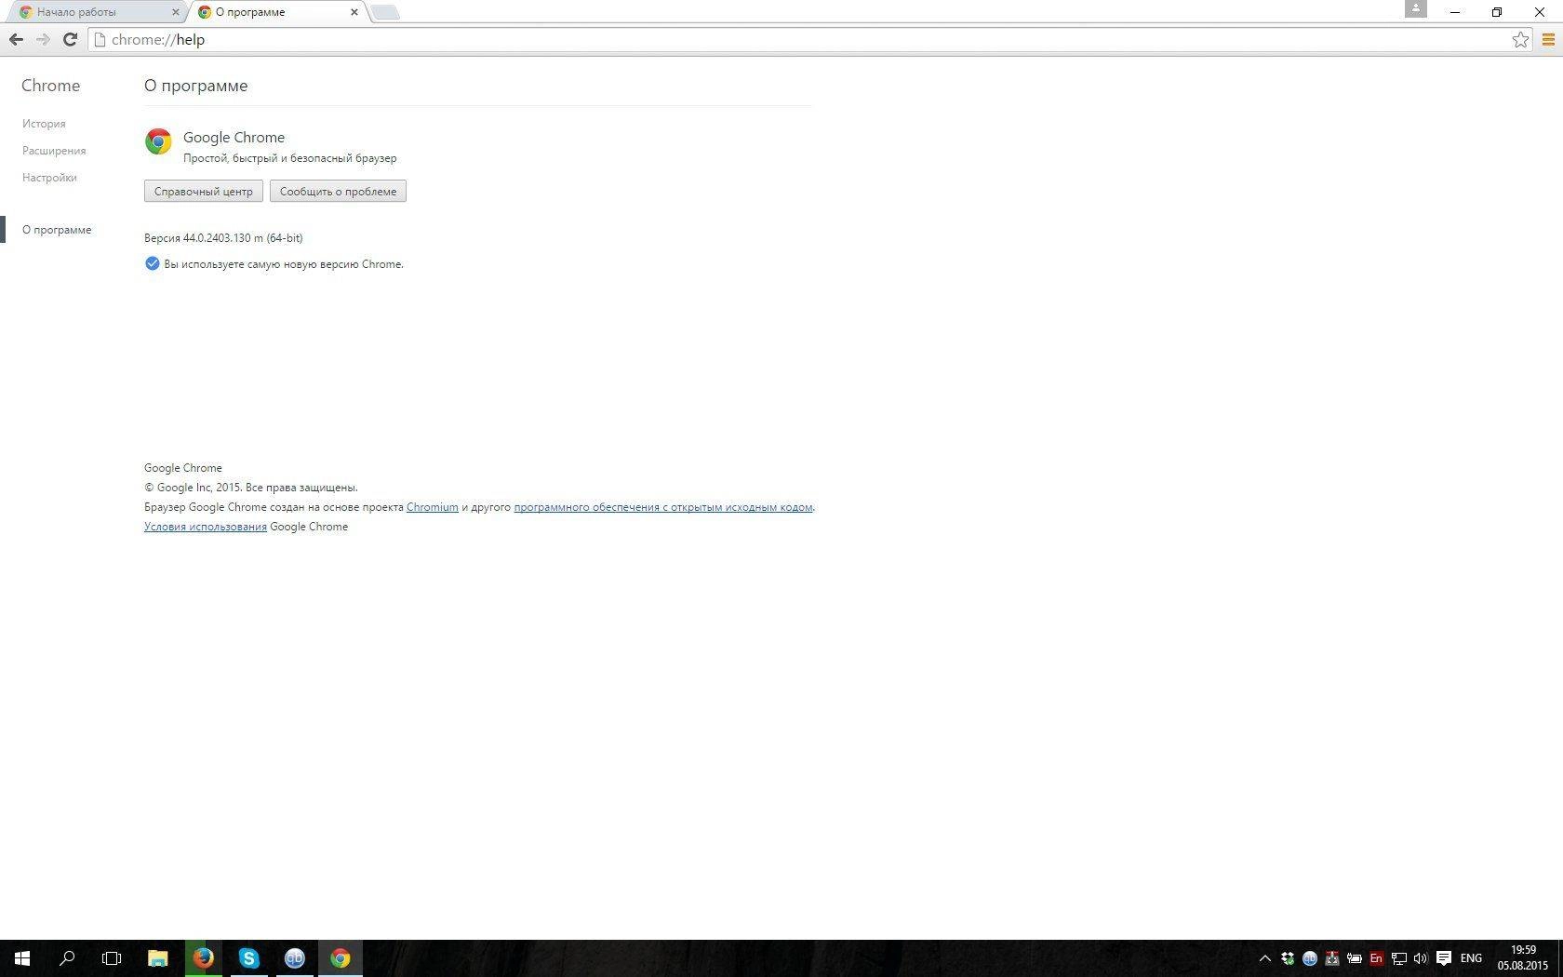
Task: Open the clock and calendar at 19:59
Action: click(1523, 958)
